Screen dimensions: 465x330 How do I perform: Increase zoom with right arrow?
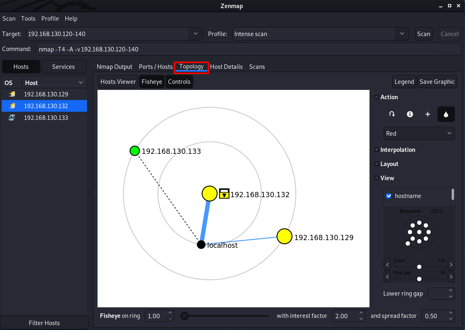pyautogui.click(x=451, y=264)
